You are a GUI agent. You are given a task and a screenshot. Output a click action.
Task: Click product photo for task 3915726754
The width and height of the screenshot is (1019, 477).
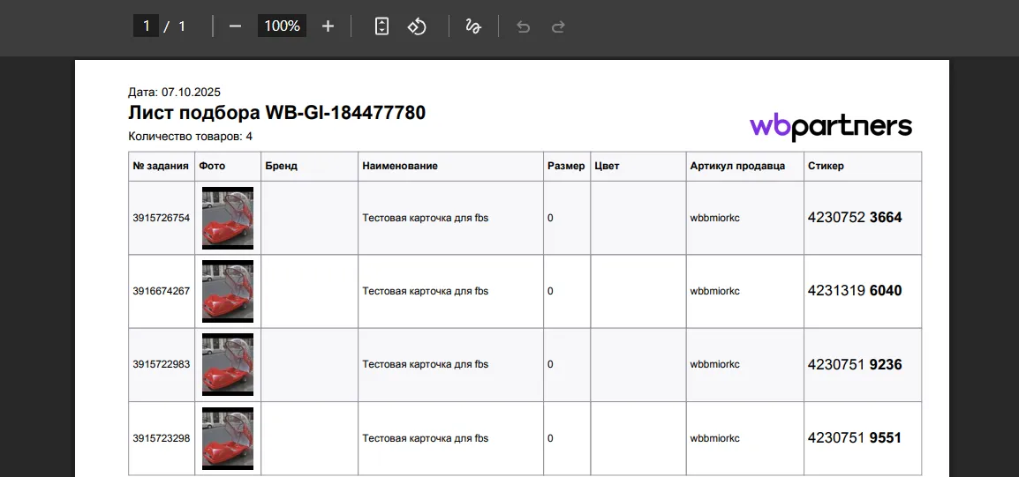228,218
